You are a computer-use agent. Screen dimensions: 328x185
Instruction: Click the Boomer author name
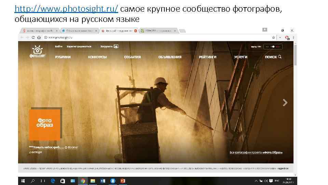pyautogui.click(x=73, y=147)
